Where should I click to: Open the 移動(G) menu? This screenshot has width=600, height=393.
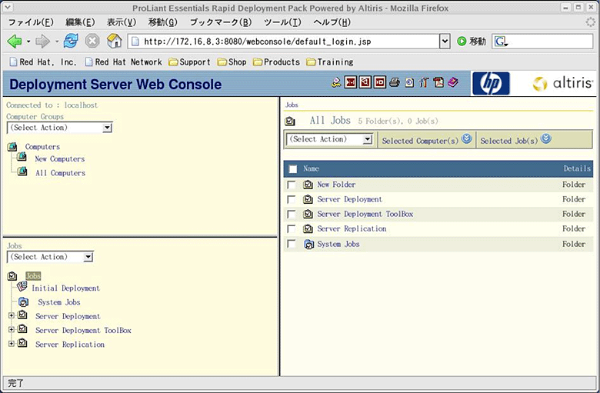(162, 22)
